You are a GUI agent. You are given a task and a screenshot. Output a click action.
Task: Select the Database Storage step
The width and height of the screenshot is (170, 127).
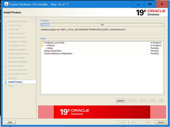pos(17,58)
